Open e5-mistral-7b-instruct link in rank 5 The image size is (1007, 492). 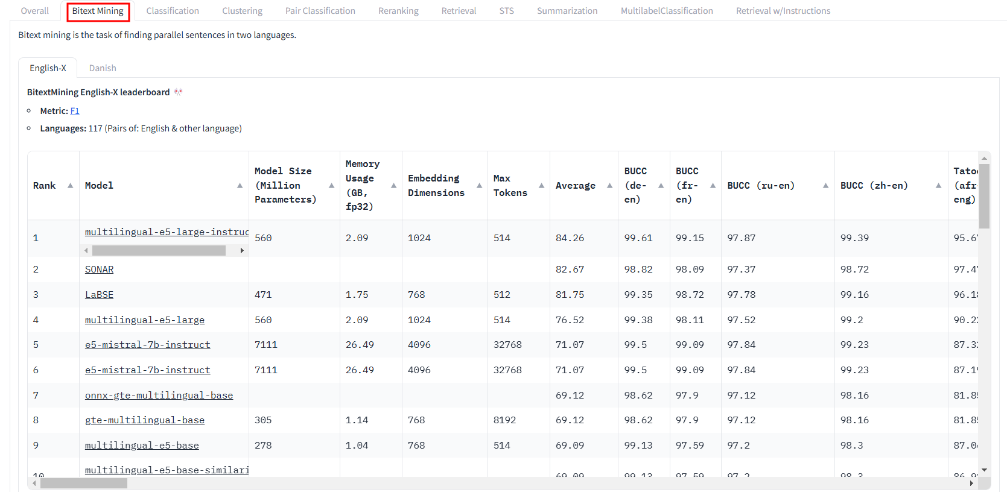coord(148,345)
